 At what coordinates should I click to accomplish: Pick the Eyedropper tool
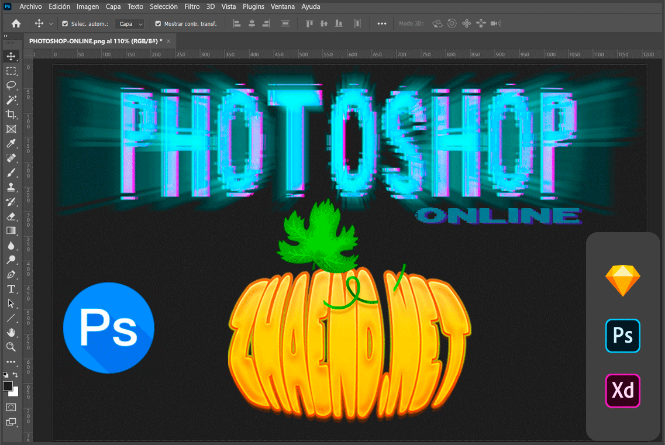coord(11,143)
